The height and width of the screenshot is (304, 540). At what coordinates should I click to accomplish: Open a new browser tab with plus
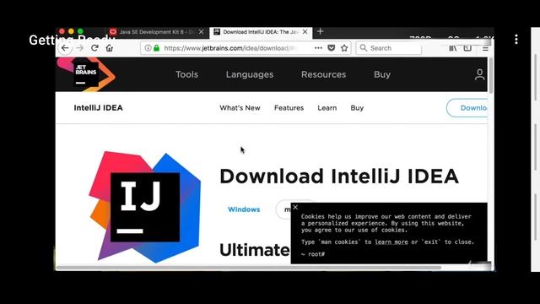(x=320, y=31)
